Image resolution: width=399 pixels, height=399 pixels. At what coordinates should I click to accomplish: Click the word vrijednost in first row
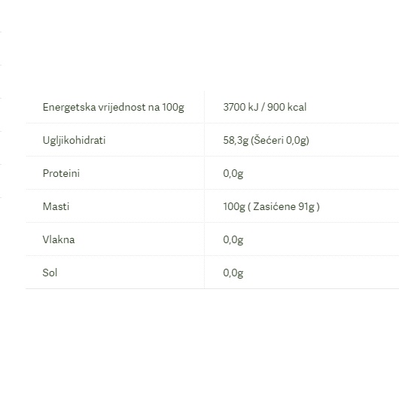pyautogui.click(x=122, y=107)
